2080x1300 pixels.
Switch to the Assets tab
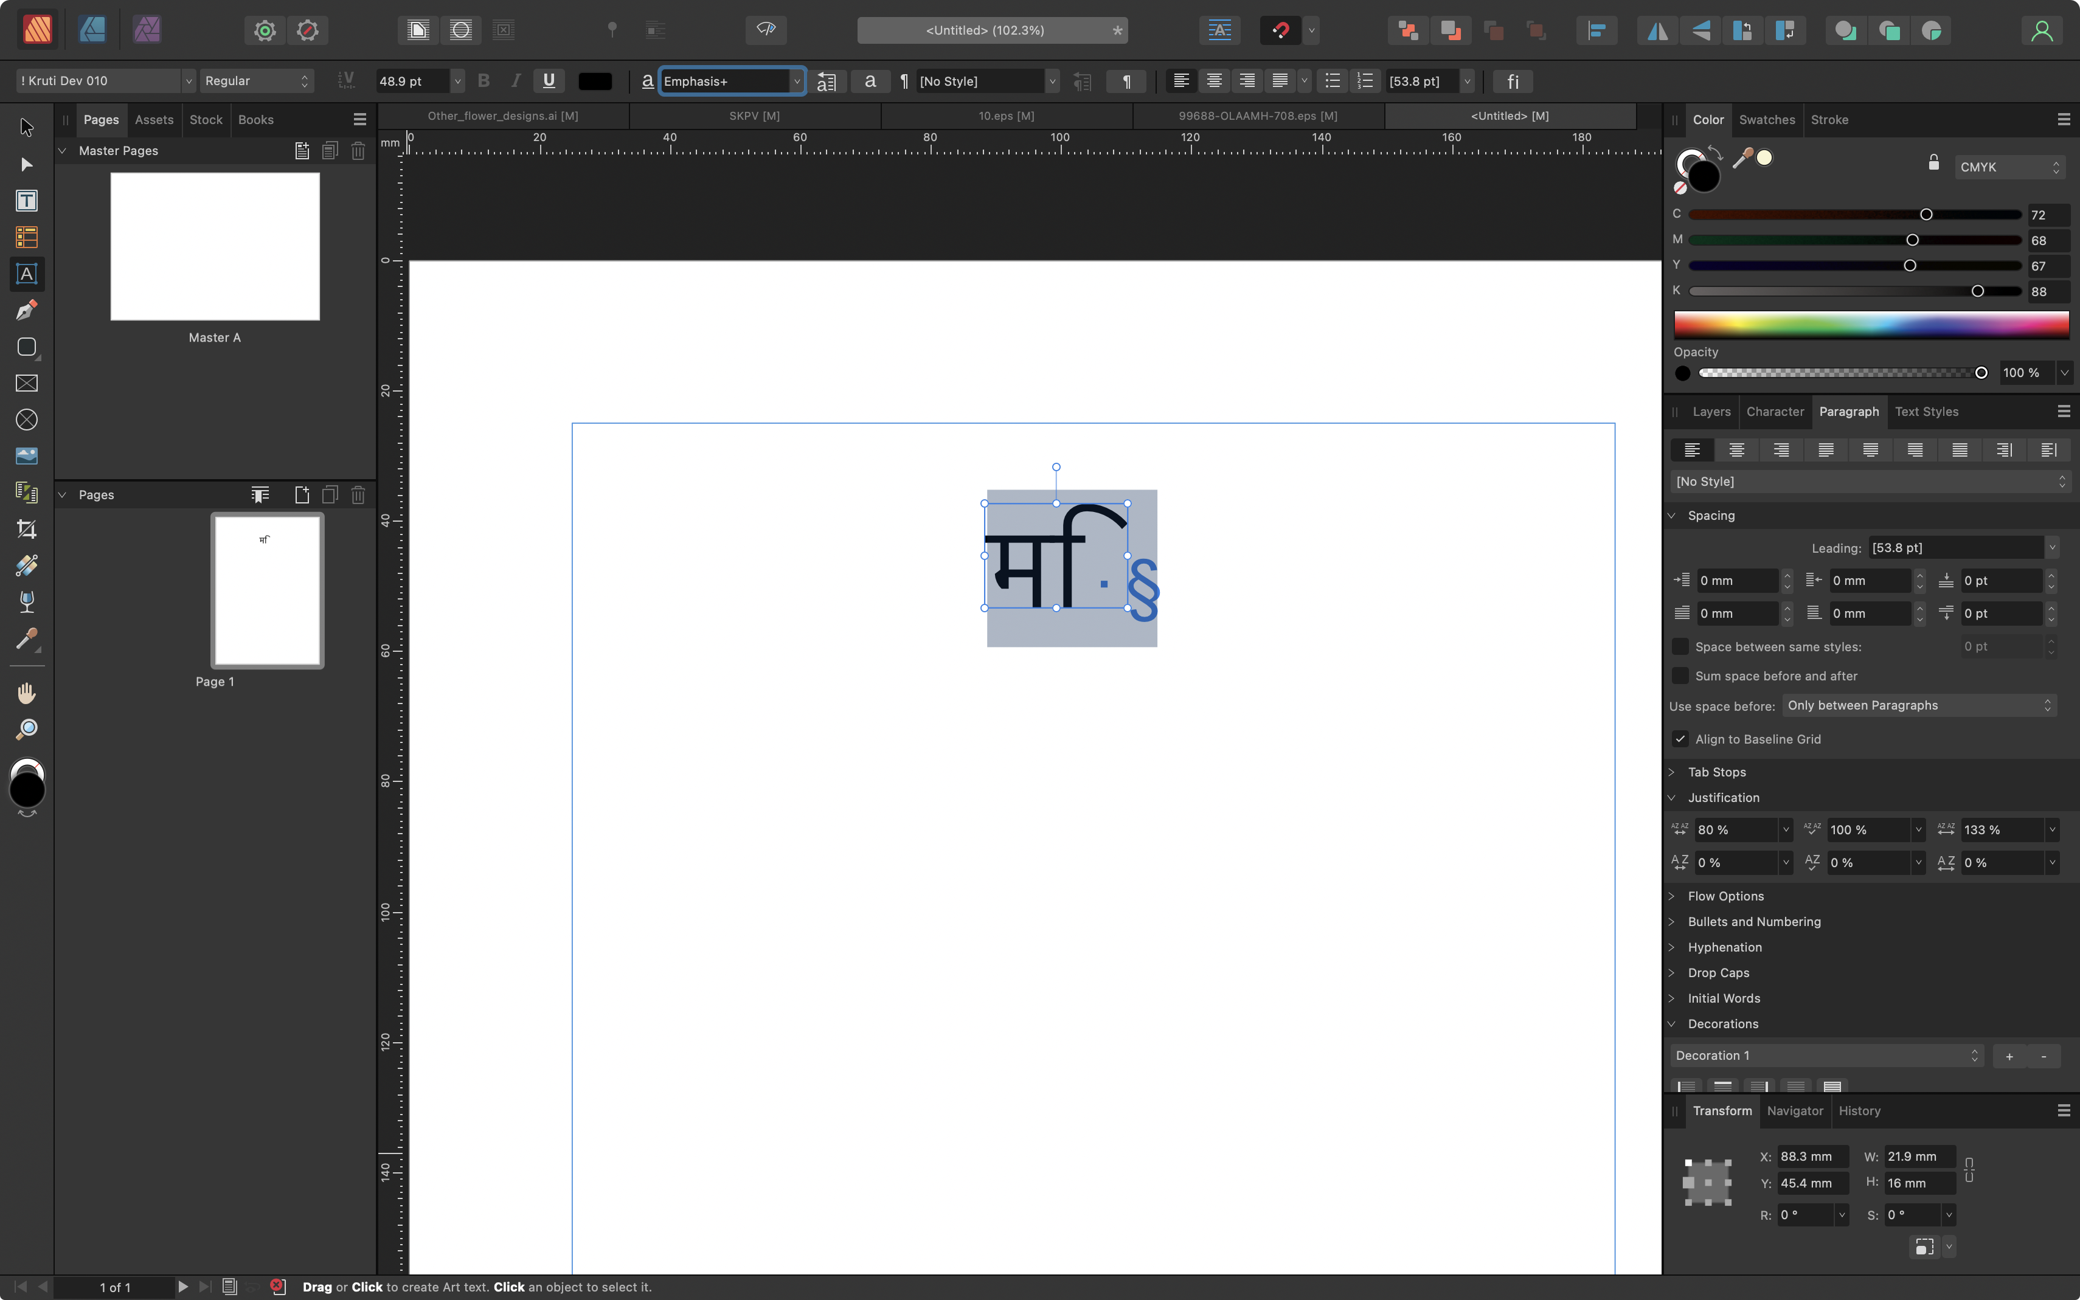[x=154, y=120]
